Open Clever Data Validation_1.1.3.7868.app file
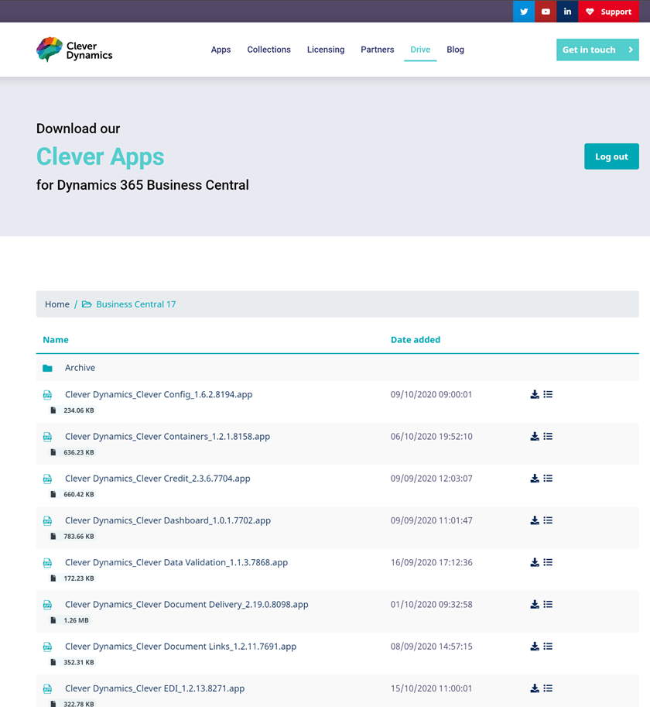Viewport: 650px width, 707px height. (x=176, y=562)
